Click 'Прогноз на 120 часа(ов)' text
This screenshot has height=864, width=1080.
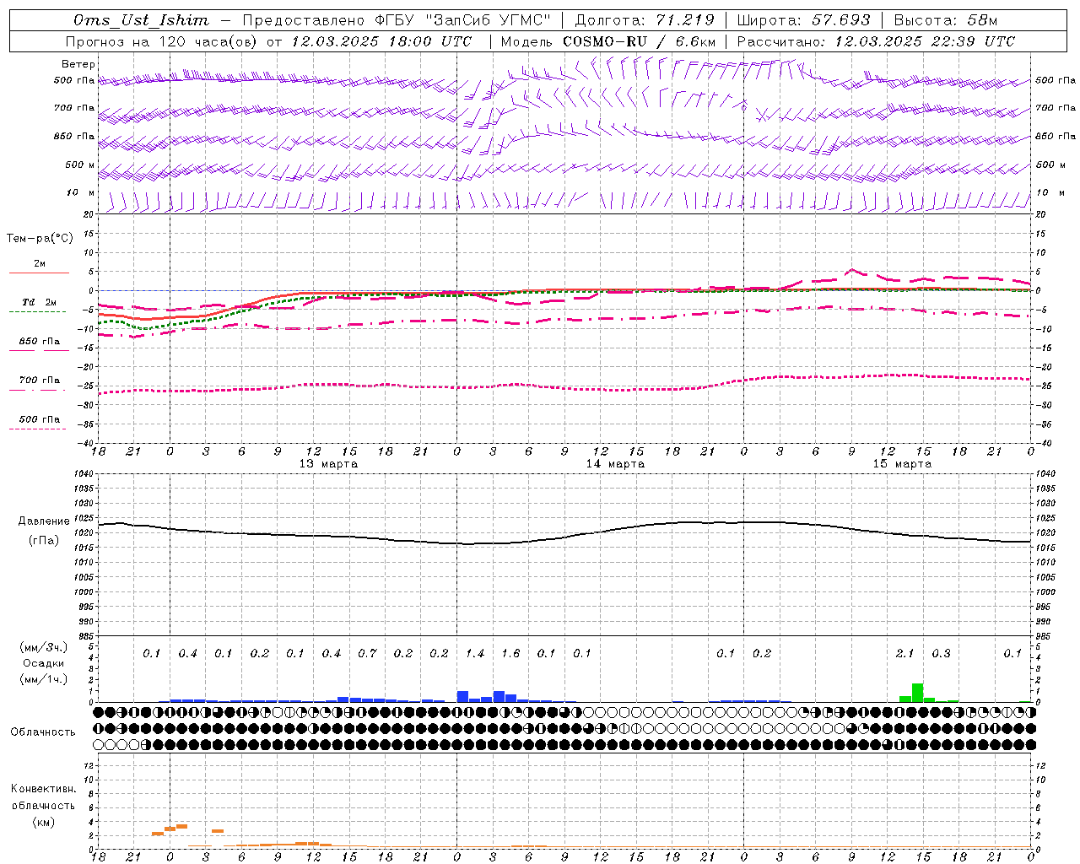(x=161, y=41)
